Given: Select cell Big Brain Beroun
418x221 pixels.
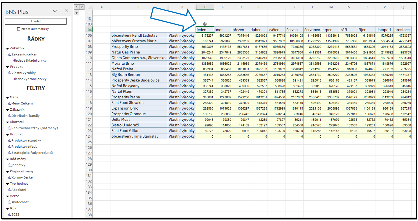Looking at the screenshot, I should 139,75.
